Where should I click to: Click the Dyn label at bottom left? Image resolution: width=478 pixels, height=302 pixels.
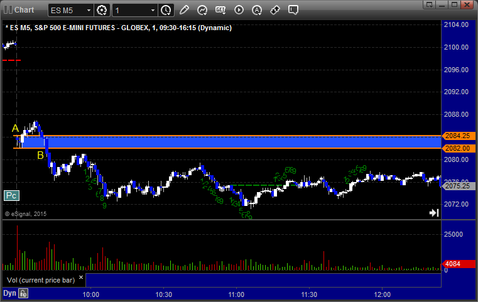tap(9, 293)
